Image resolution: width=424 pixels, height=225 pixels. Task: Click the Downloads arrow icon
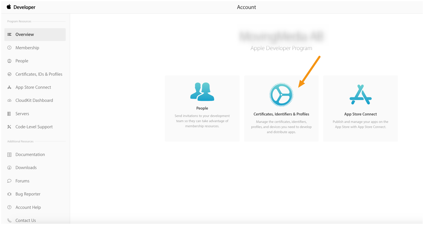tap(9, 168)
